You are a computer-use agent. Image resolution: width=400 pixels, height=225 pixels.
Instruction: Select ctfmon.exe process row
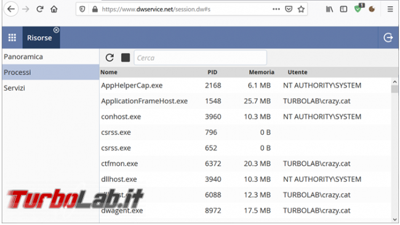point(245,164)
